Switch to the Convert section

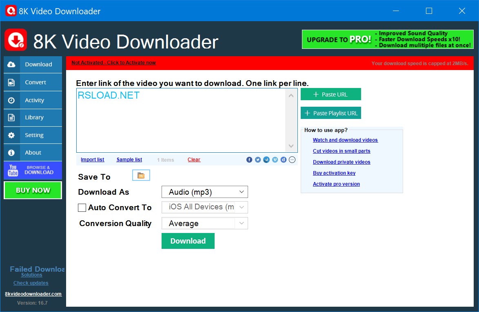(33, 82)
